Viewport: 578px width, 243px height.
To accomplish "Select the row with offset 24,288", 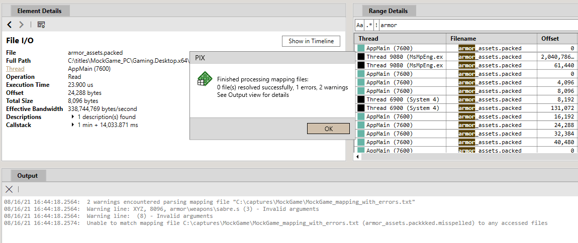I will 466,125.
